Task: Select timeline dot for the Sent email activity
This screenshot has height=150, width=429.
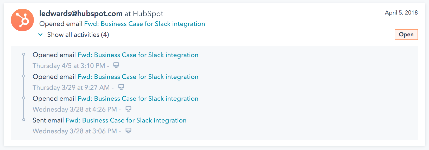Action: 24,120
